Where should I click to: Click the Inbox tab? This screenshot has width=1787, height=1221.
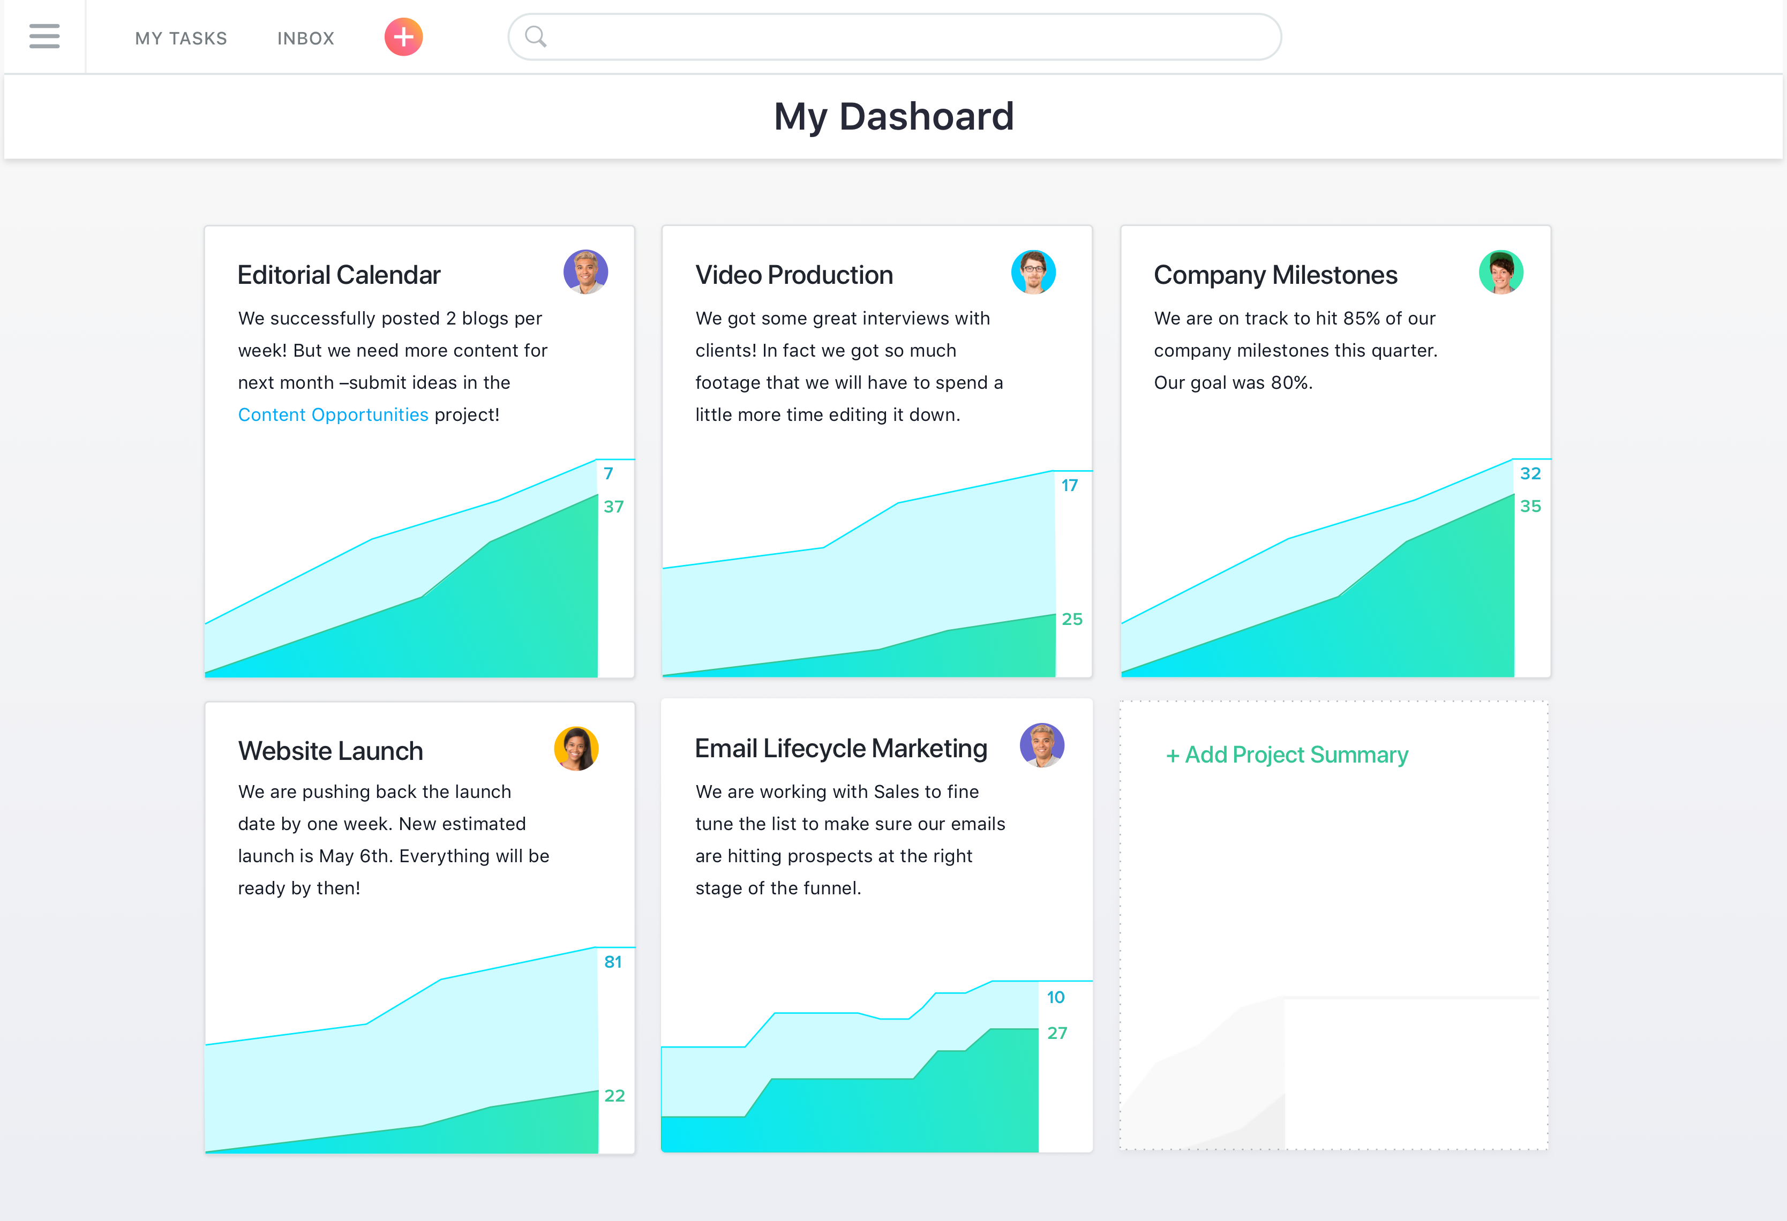[x=305, y=35]
